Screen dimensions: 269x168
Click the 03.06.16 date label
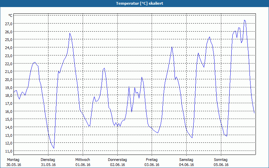click(152, 165)
